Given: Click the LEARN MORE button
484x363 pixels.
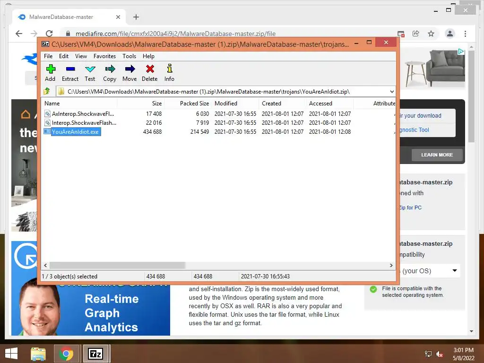Looking at the screenshot, I should coord(437,155).
